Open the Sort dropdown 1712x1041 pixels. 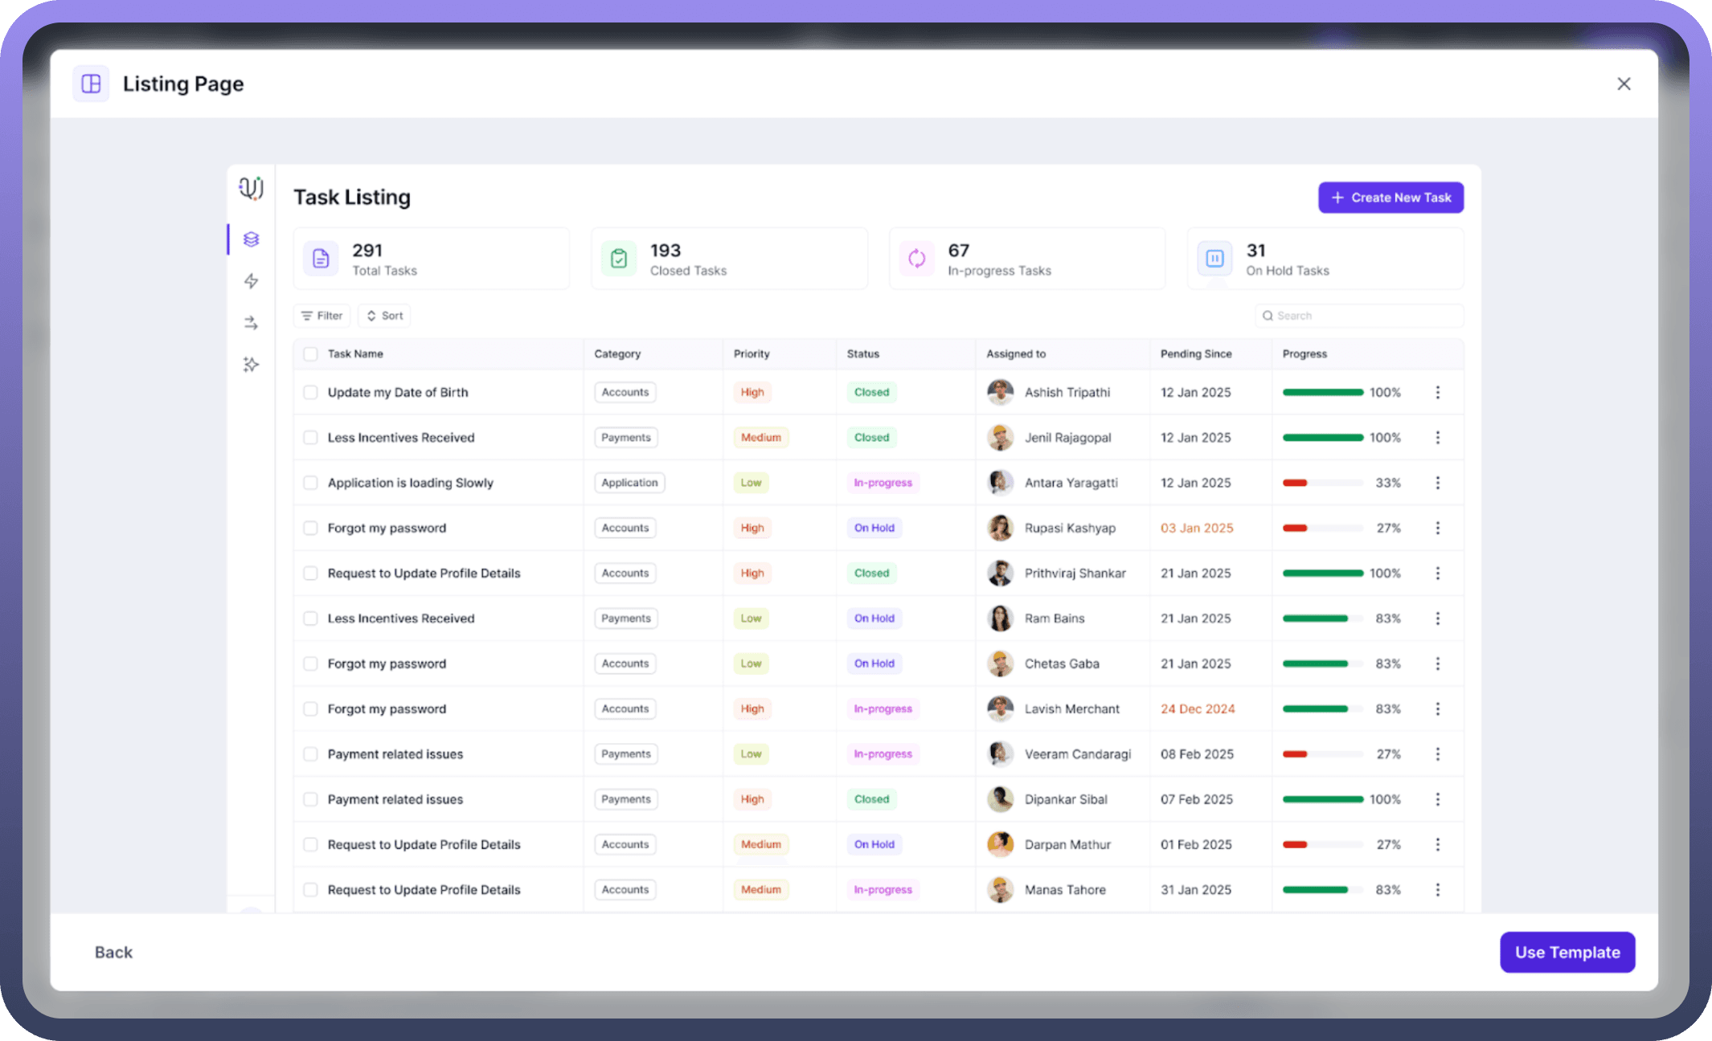coord(384,316)
